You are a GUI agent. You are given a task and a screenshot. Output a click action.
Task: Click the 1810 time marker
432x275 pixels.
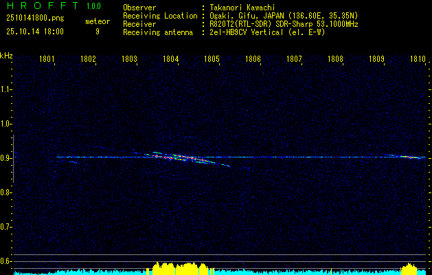click(x=418, y=59)
